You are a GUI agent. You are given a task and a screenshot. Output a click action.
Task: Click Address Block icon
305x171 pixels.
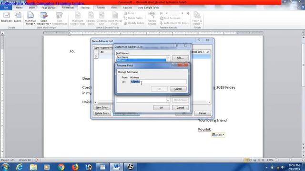pyautogui.click(x=91, y=19)
